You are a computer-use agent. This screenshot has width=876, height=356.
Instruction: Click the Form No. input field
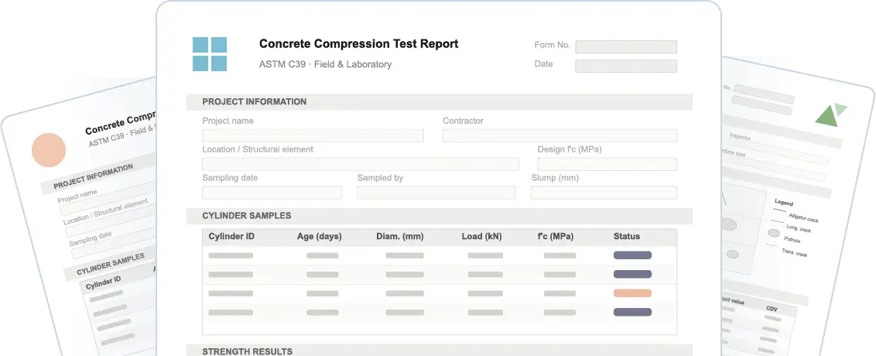point(625,46)
